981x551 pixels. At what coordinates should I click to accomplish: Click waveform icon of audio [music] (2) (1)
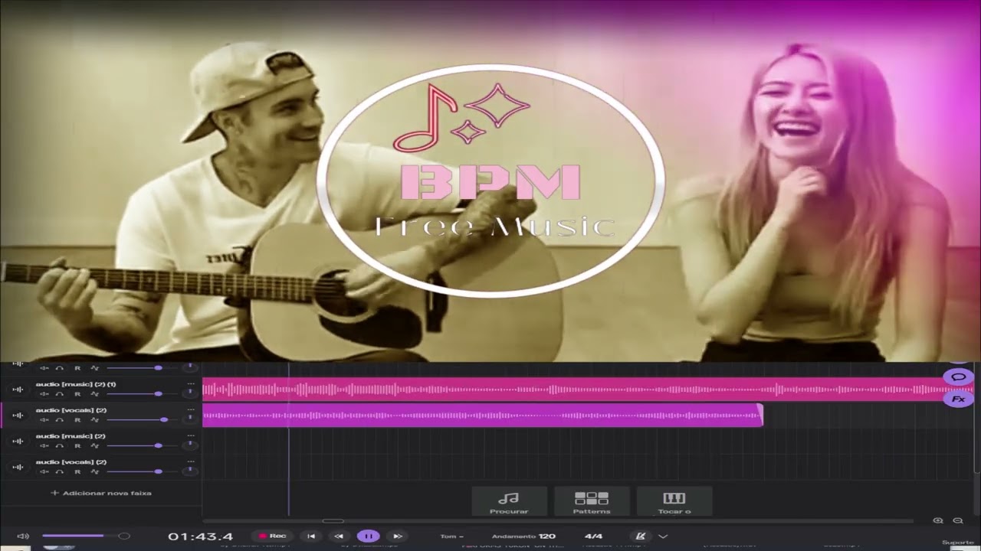[x=18, y=390]
